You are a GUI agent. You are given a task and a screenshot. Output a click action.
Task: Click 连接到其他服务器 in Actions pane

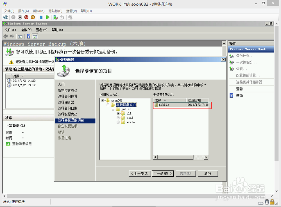pos(251,82)
